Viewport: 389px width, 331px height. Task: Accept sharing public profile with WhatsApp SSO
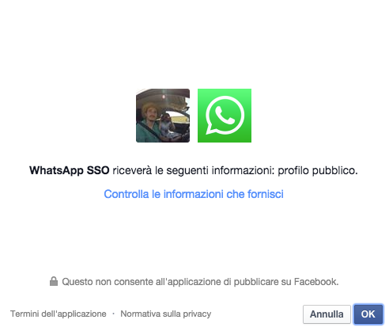[368, 314]
